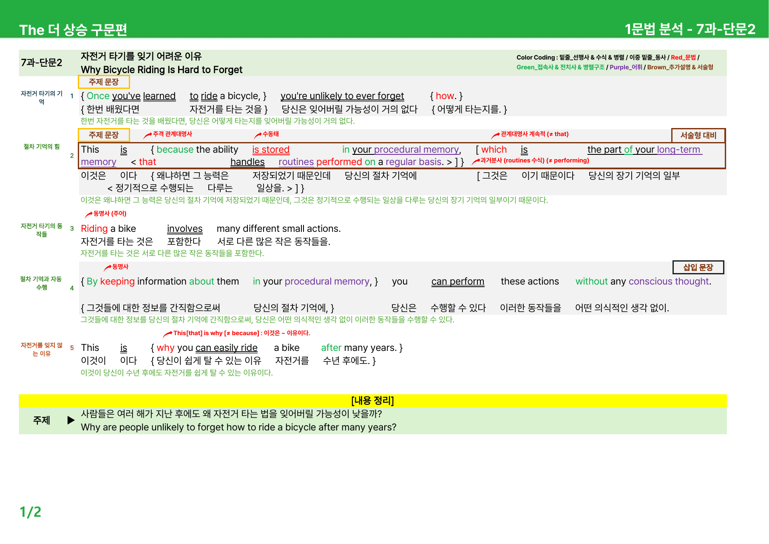Image resolution: width=769 pixels, height=544 pixels.
Task: Click the yellow [내용 정리] banner
Action: [372, 401]
